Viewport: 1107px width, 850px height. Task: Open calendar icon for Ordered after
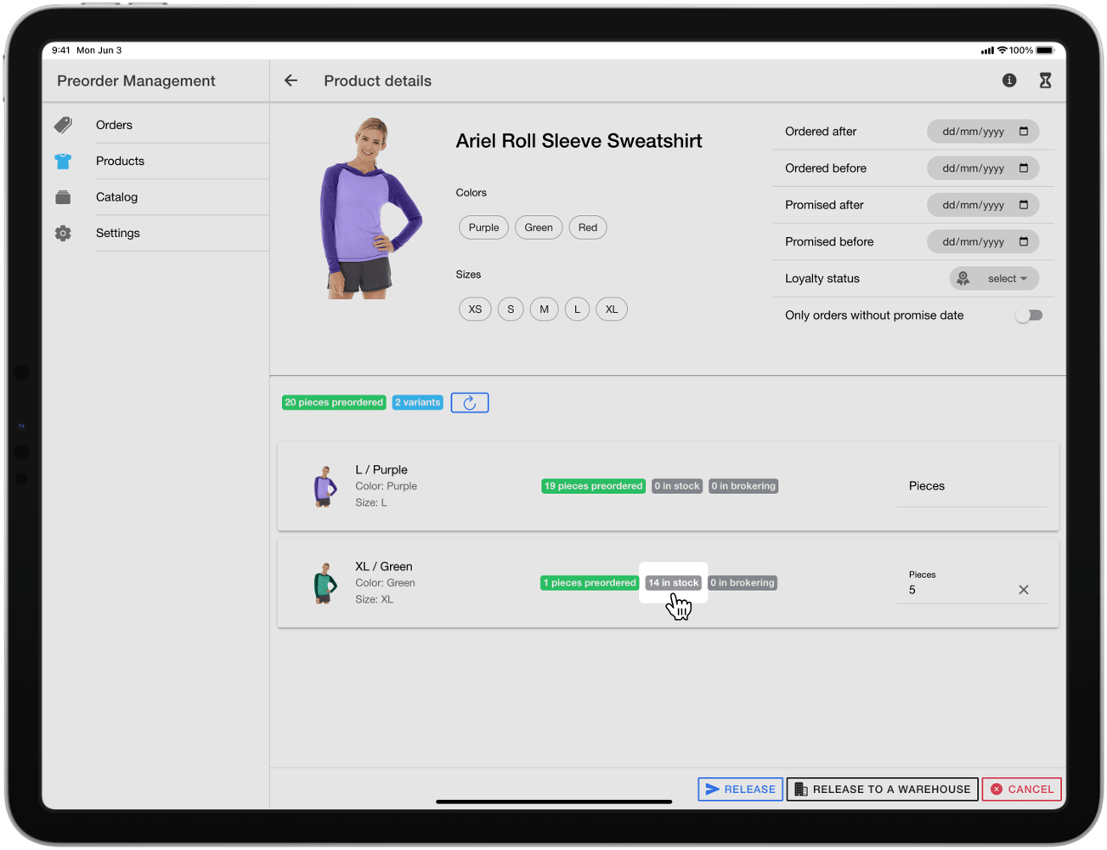tap(1024, 132)
